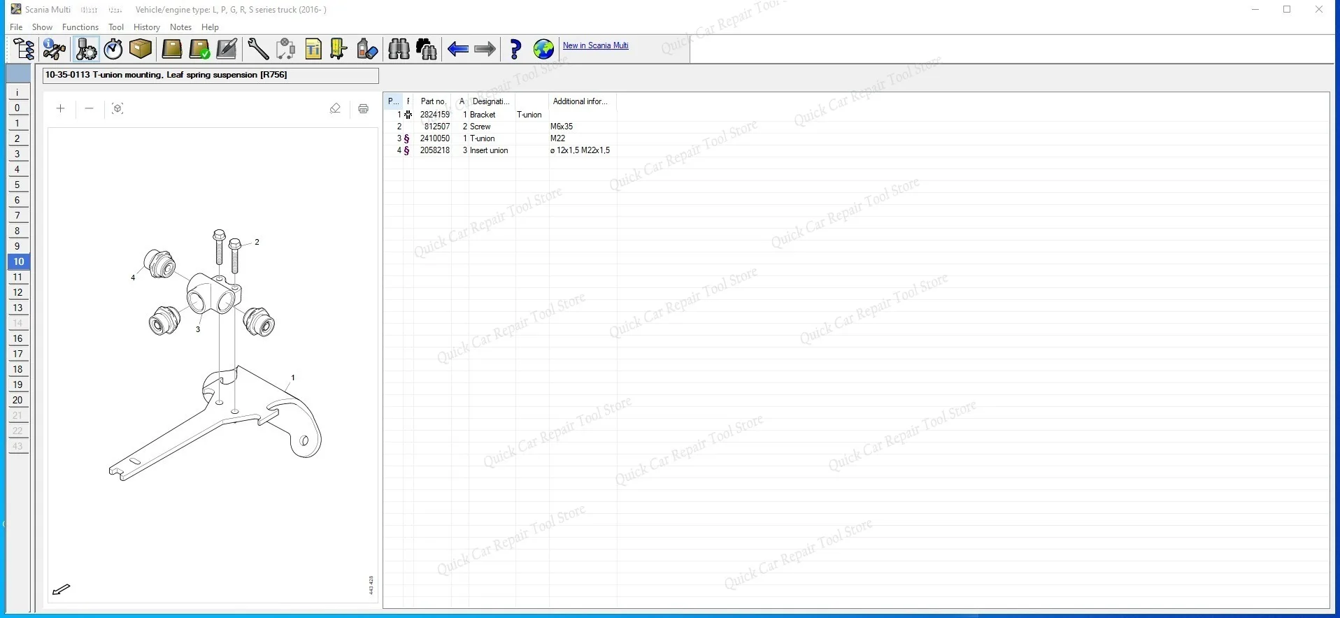The image size is (1340, 618).
Task: Open the yellow Ti document icon
Action: click(313, 49)
